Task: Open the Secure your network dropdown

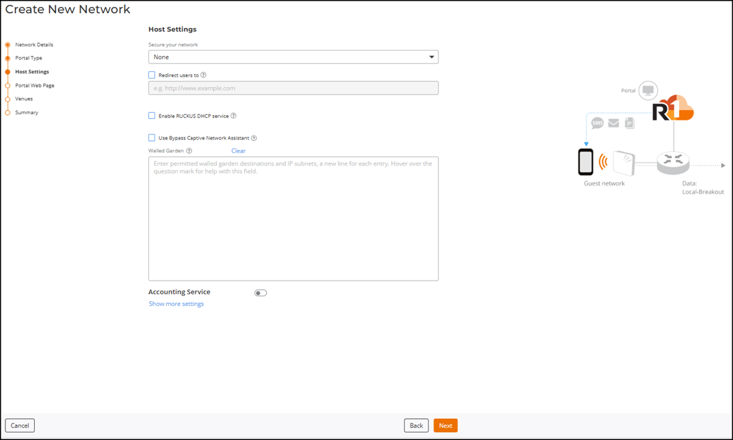Action: point(293,57)
